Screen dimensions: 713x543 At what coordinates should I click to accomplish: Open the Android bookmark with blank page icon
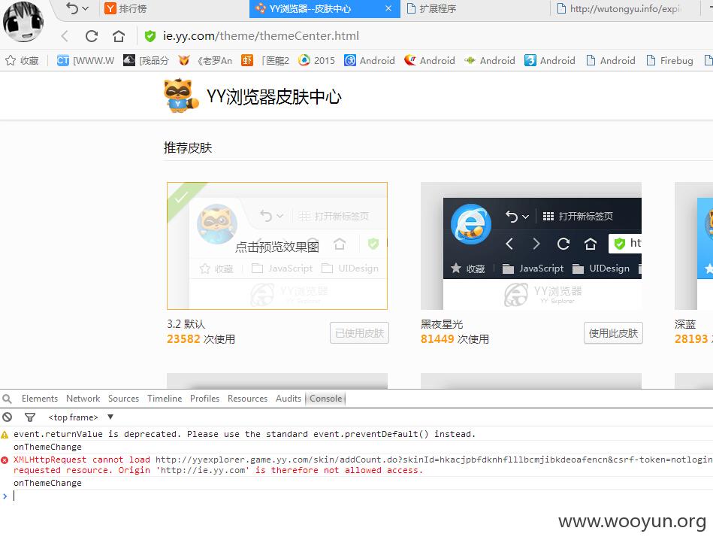coord(610,60)
